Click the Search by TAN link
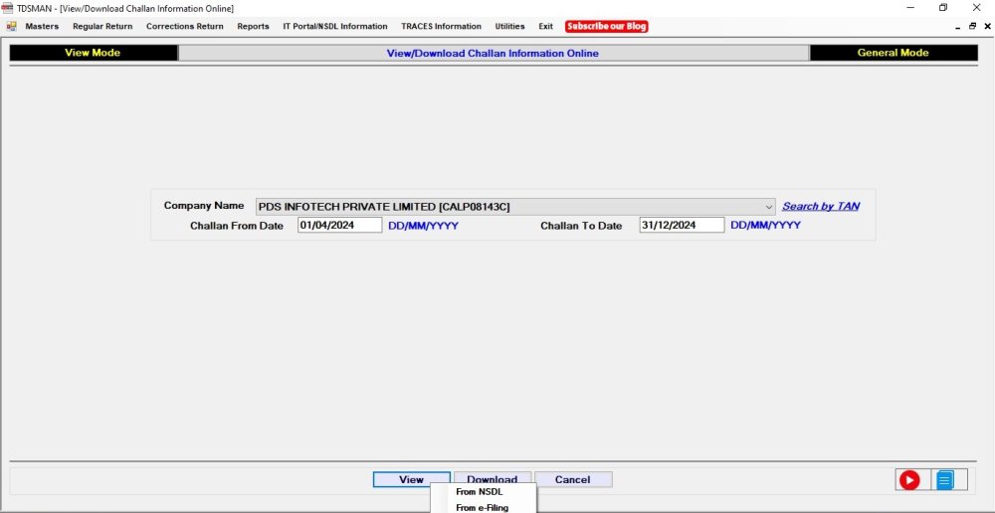This screenshot has height=513, width=995. click(x=821, y=206)
